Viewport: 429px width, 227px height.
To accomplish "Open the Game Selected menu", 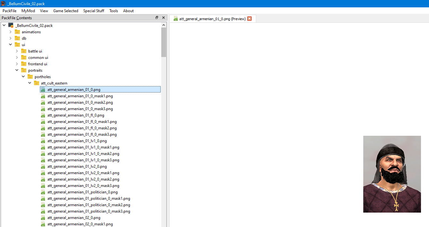I will pyautogui.click(x=66, y=11).
